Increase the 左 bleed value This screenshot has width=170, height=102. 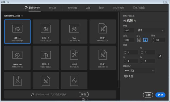pos(125,60)
